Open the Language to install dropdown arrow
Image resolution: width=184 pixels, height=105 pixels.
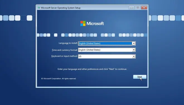[x=134, y=43]
